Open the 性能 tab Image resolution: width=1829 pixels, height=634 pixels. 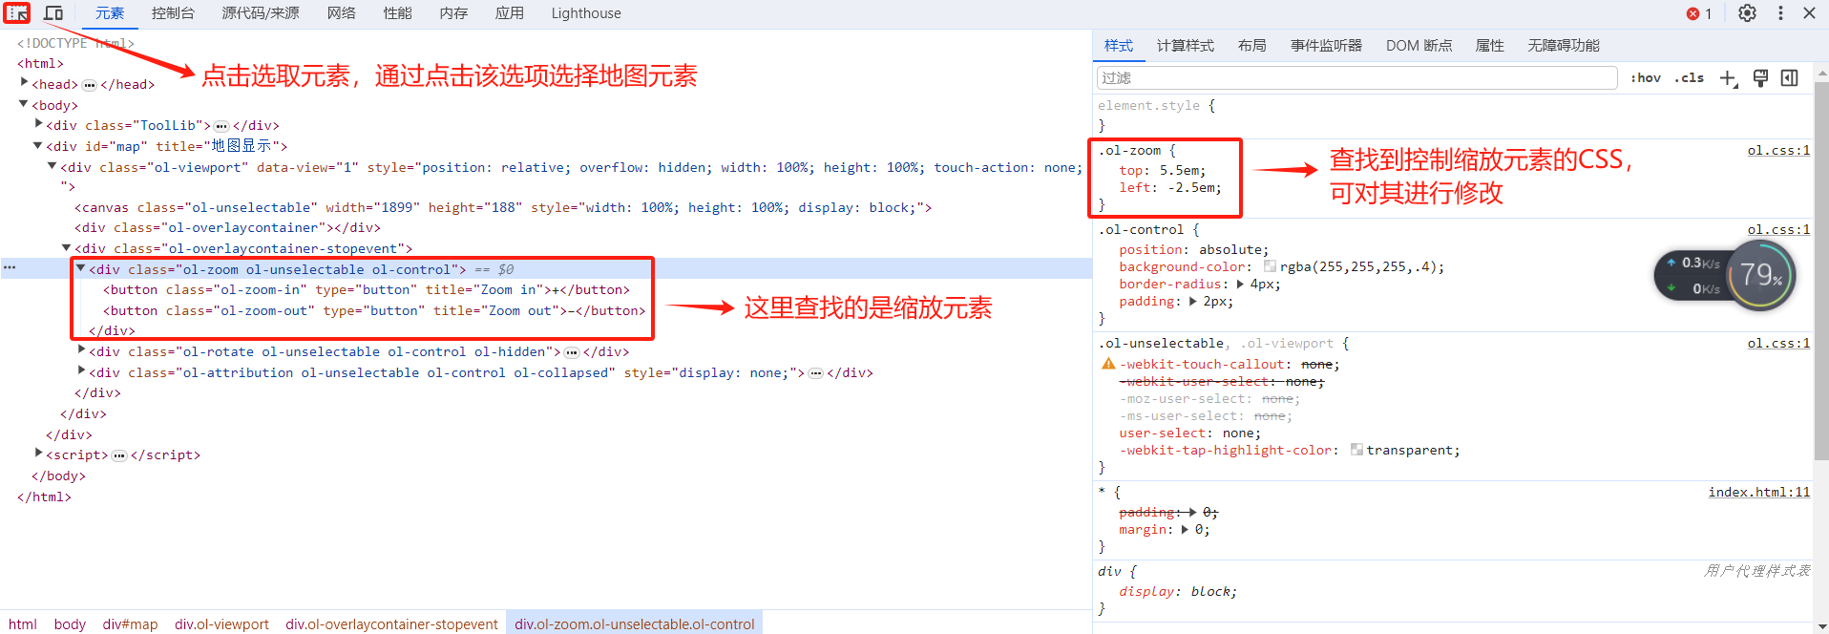[x=398, y=13]
